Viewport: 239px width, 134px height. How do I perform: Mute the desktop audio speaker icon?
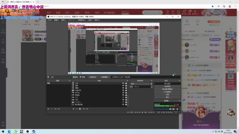[174, 109]
